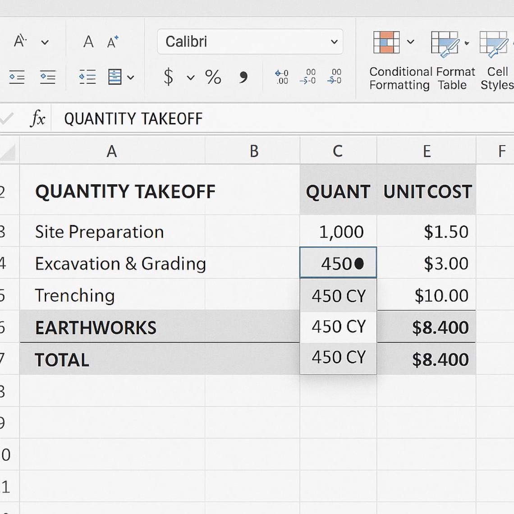Expand the alignment options arrow
This screenshot has width=514, height=514.
click(130, 78)
